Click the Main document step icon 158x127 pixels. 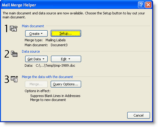[x=14, y=28]
